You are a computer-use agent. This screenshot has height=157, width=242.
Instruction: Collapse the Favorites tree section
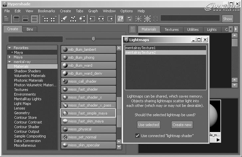coord(10,48)
